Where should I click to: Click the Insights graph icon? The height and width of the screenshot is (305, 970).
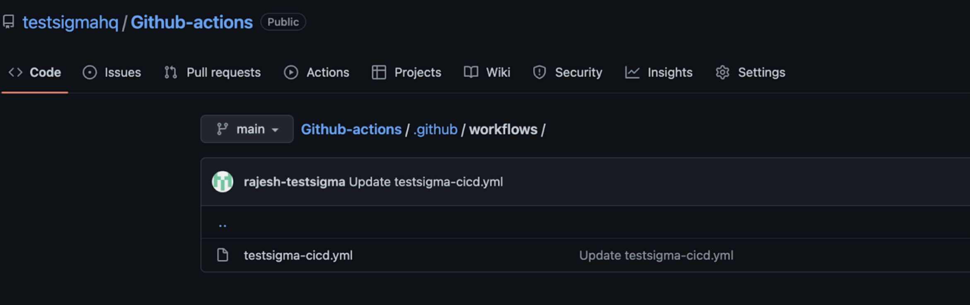[632, 72]
